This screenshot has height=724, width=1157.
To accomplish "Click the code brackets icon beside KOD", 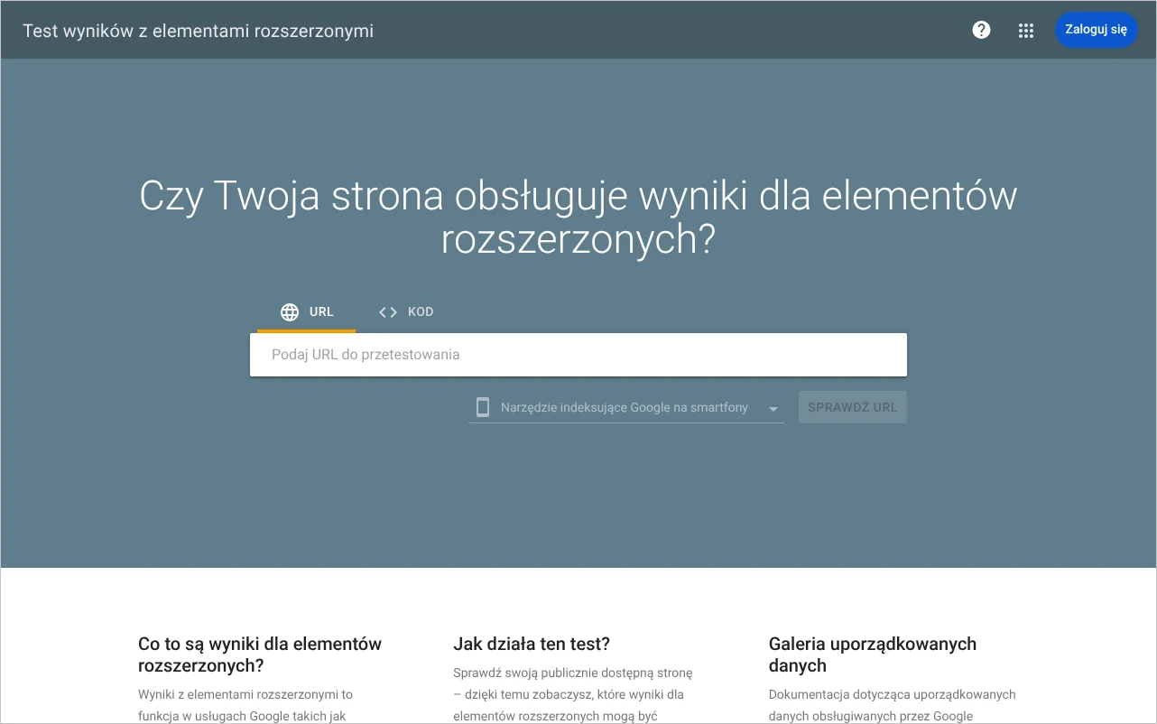I will click(388, 311).
